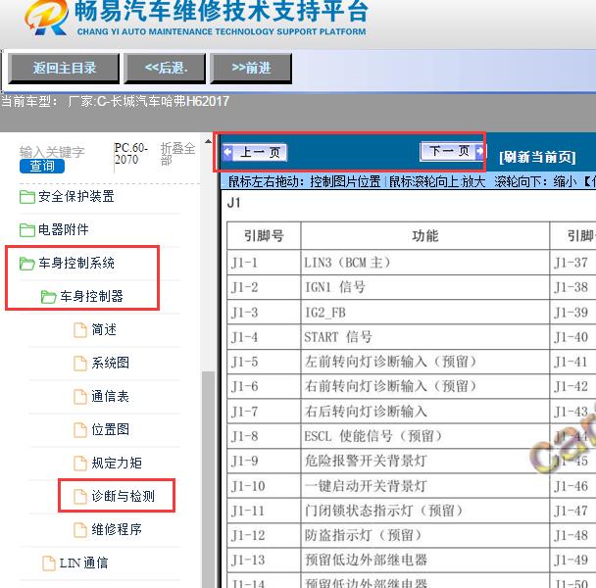Click the sidebar scrollbar thumb
596x588 pixels.
click(208, 479)
